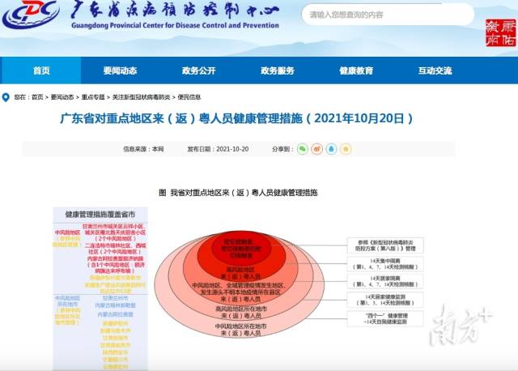Click 重点专题 breadcrumb link
Viewport: 518px width, 371px height.
(93, 97)
